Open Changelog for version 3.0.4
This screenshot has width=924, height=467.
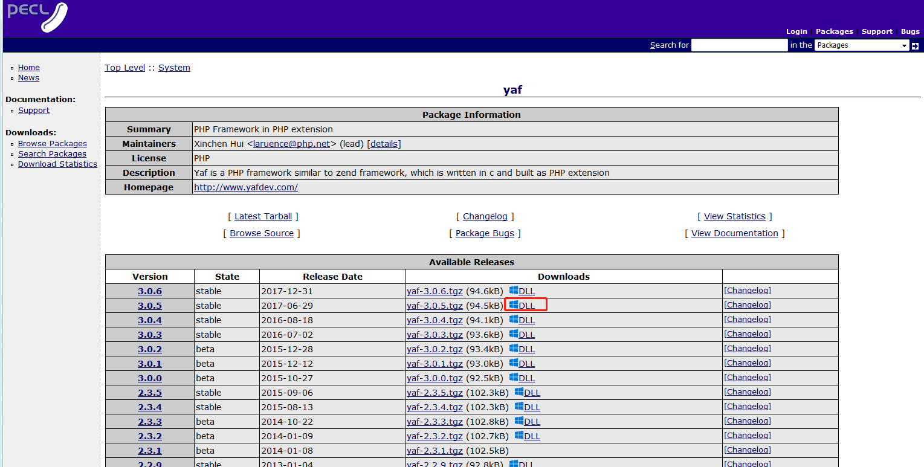coord(748,320)
